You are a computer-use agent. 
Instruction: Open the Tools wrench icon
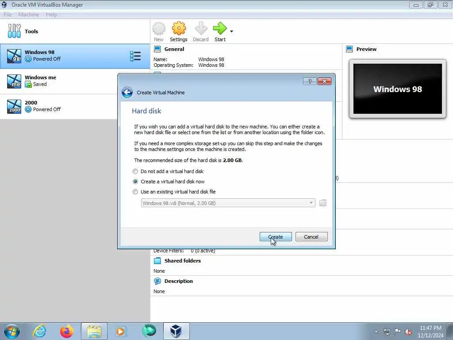coord(14,31)
